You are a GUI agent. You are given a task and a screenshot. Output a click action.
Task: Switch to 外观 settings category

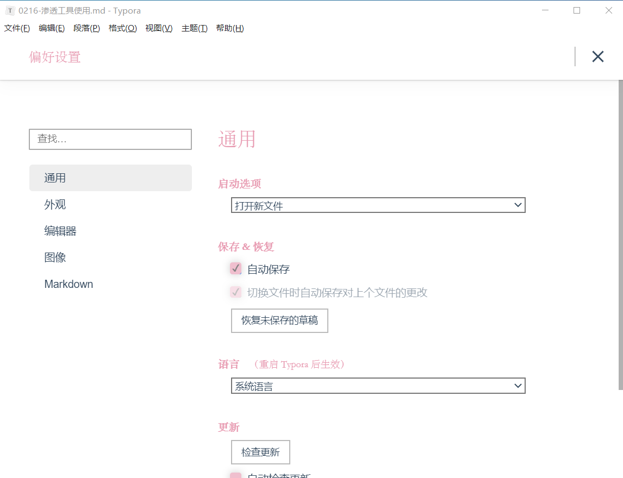pyautogui.click(x=110, y=204)
